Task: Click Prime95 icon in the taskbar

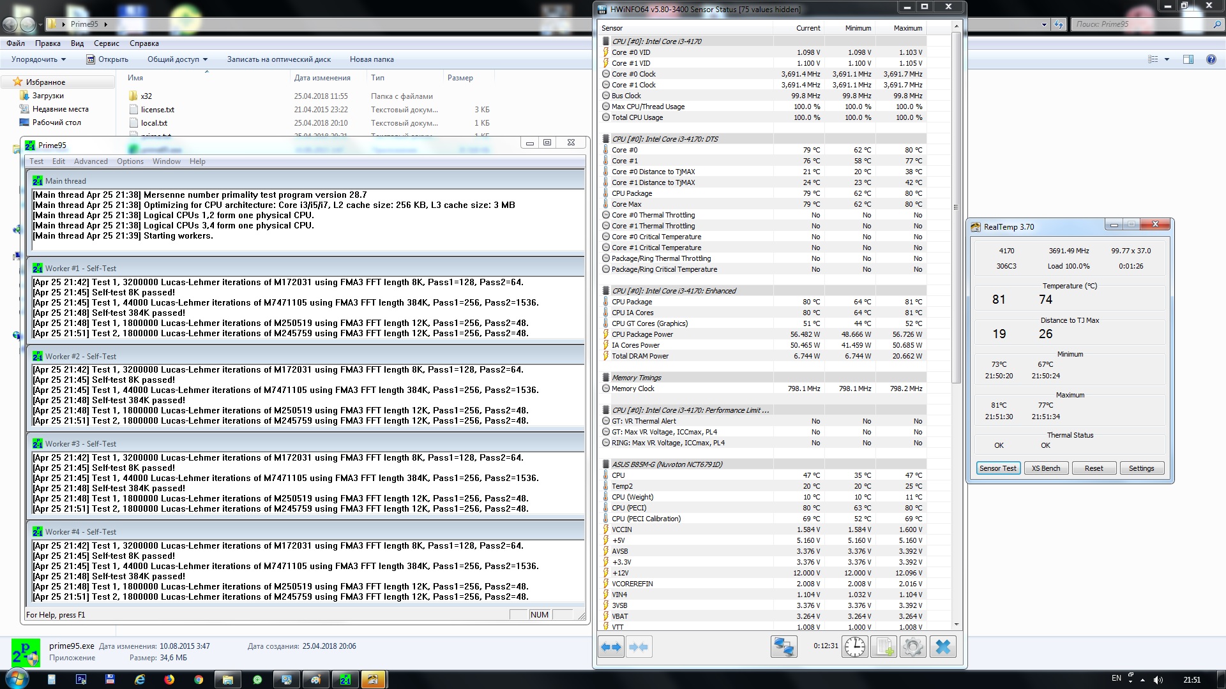Action: (x=345, y=679)
